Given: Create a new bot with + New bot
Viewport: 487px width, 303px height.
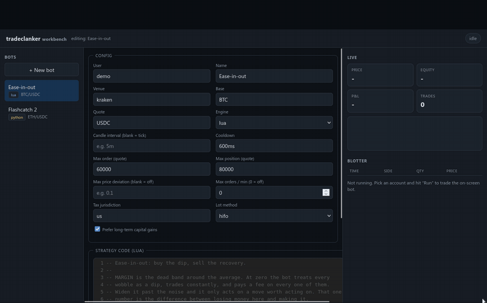Looking at the screenshot, I should pyautogui.click(x=42, y=70).
